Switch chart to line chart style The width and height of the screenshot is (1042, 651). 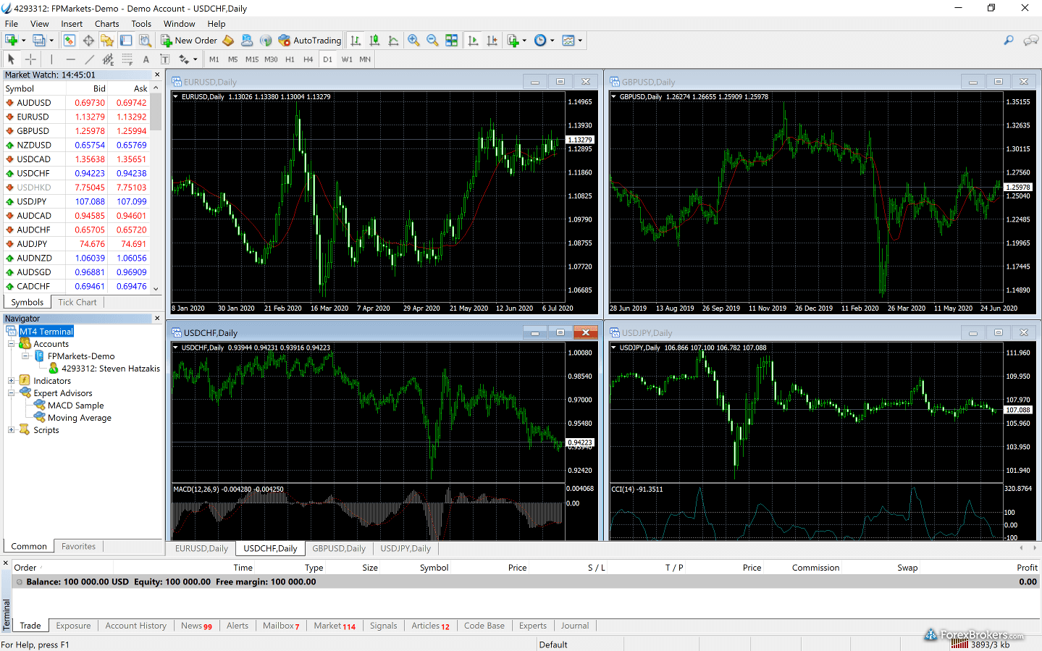click(393, 41)
